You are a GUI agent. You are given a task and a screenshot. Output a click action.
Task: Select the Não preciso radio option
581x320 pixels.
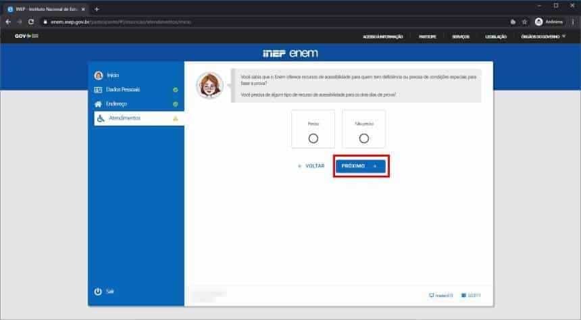coord(364,138)
